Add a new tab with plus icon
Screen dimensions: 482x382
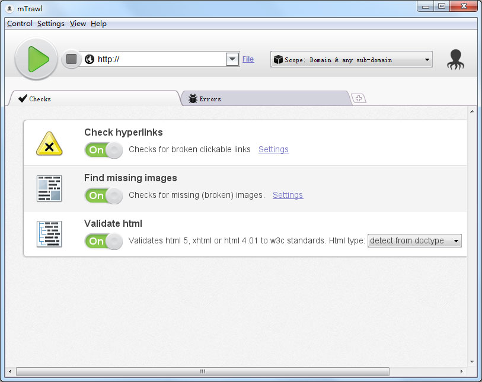(359, 98)
